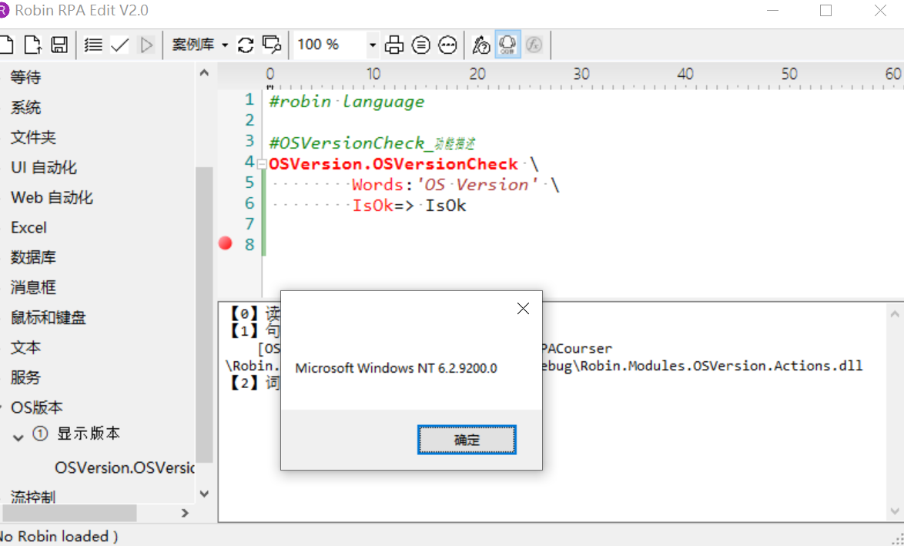Click the #OSVersionCheck comment on line 3
904x546 pixels.
pyautogui.click(x=372, y=143)
